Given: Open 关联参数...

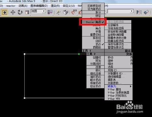Looking at the screenshot, I should point(115,83).
